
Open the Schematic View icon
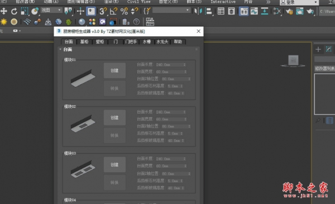277,11
